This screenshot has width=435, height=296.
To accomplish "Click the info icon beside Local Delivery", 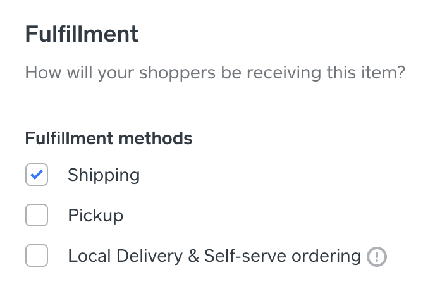I will [377, 256].
